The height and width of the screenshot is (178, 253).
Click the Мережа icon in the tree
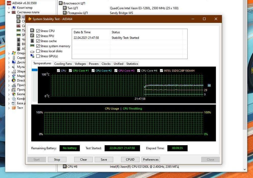[14, 76]
